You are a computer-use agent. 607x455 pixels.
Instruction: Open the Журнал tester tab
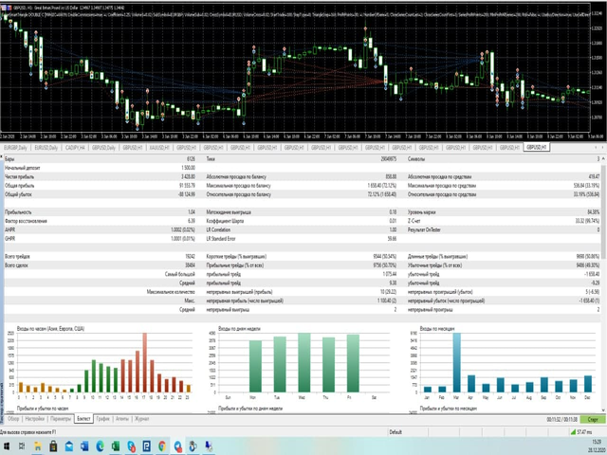pos(141,419)
